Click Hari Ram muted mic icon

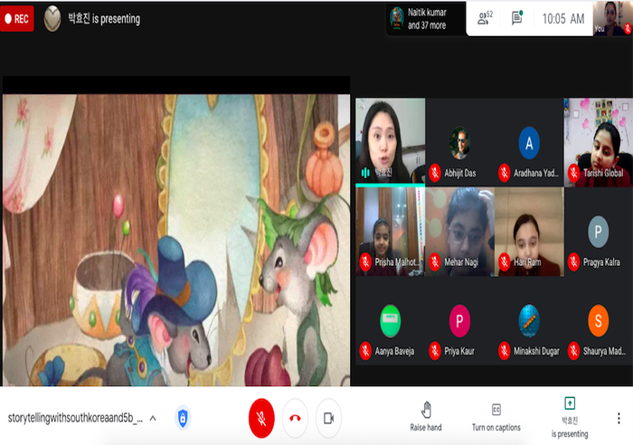pos(505,261)
